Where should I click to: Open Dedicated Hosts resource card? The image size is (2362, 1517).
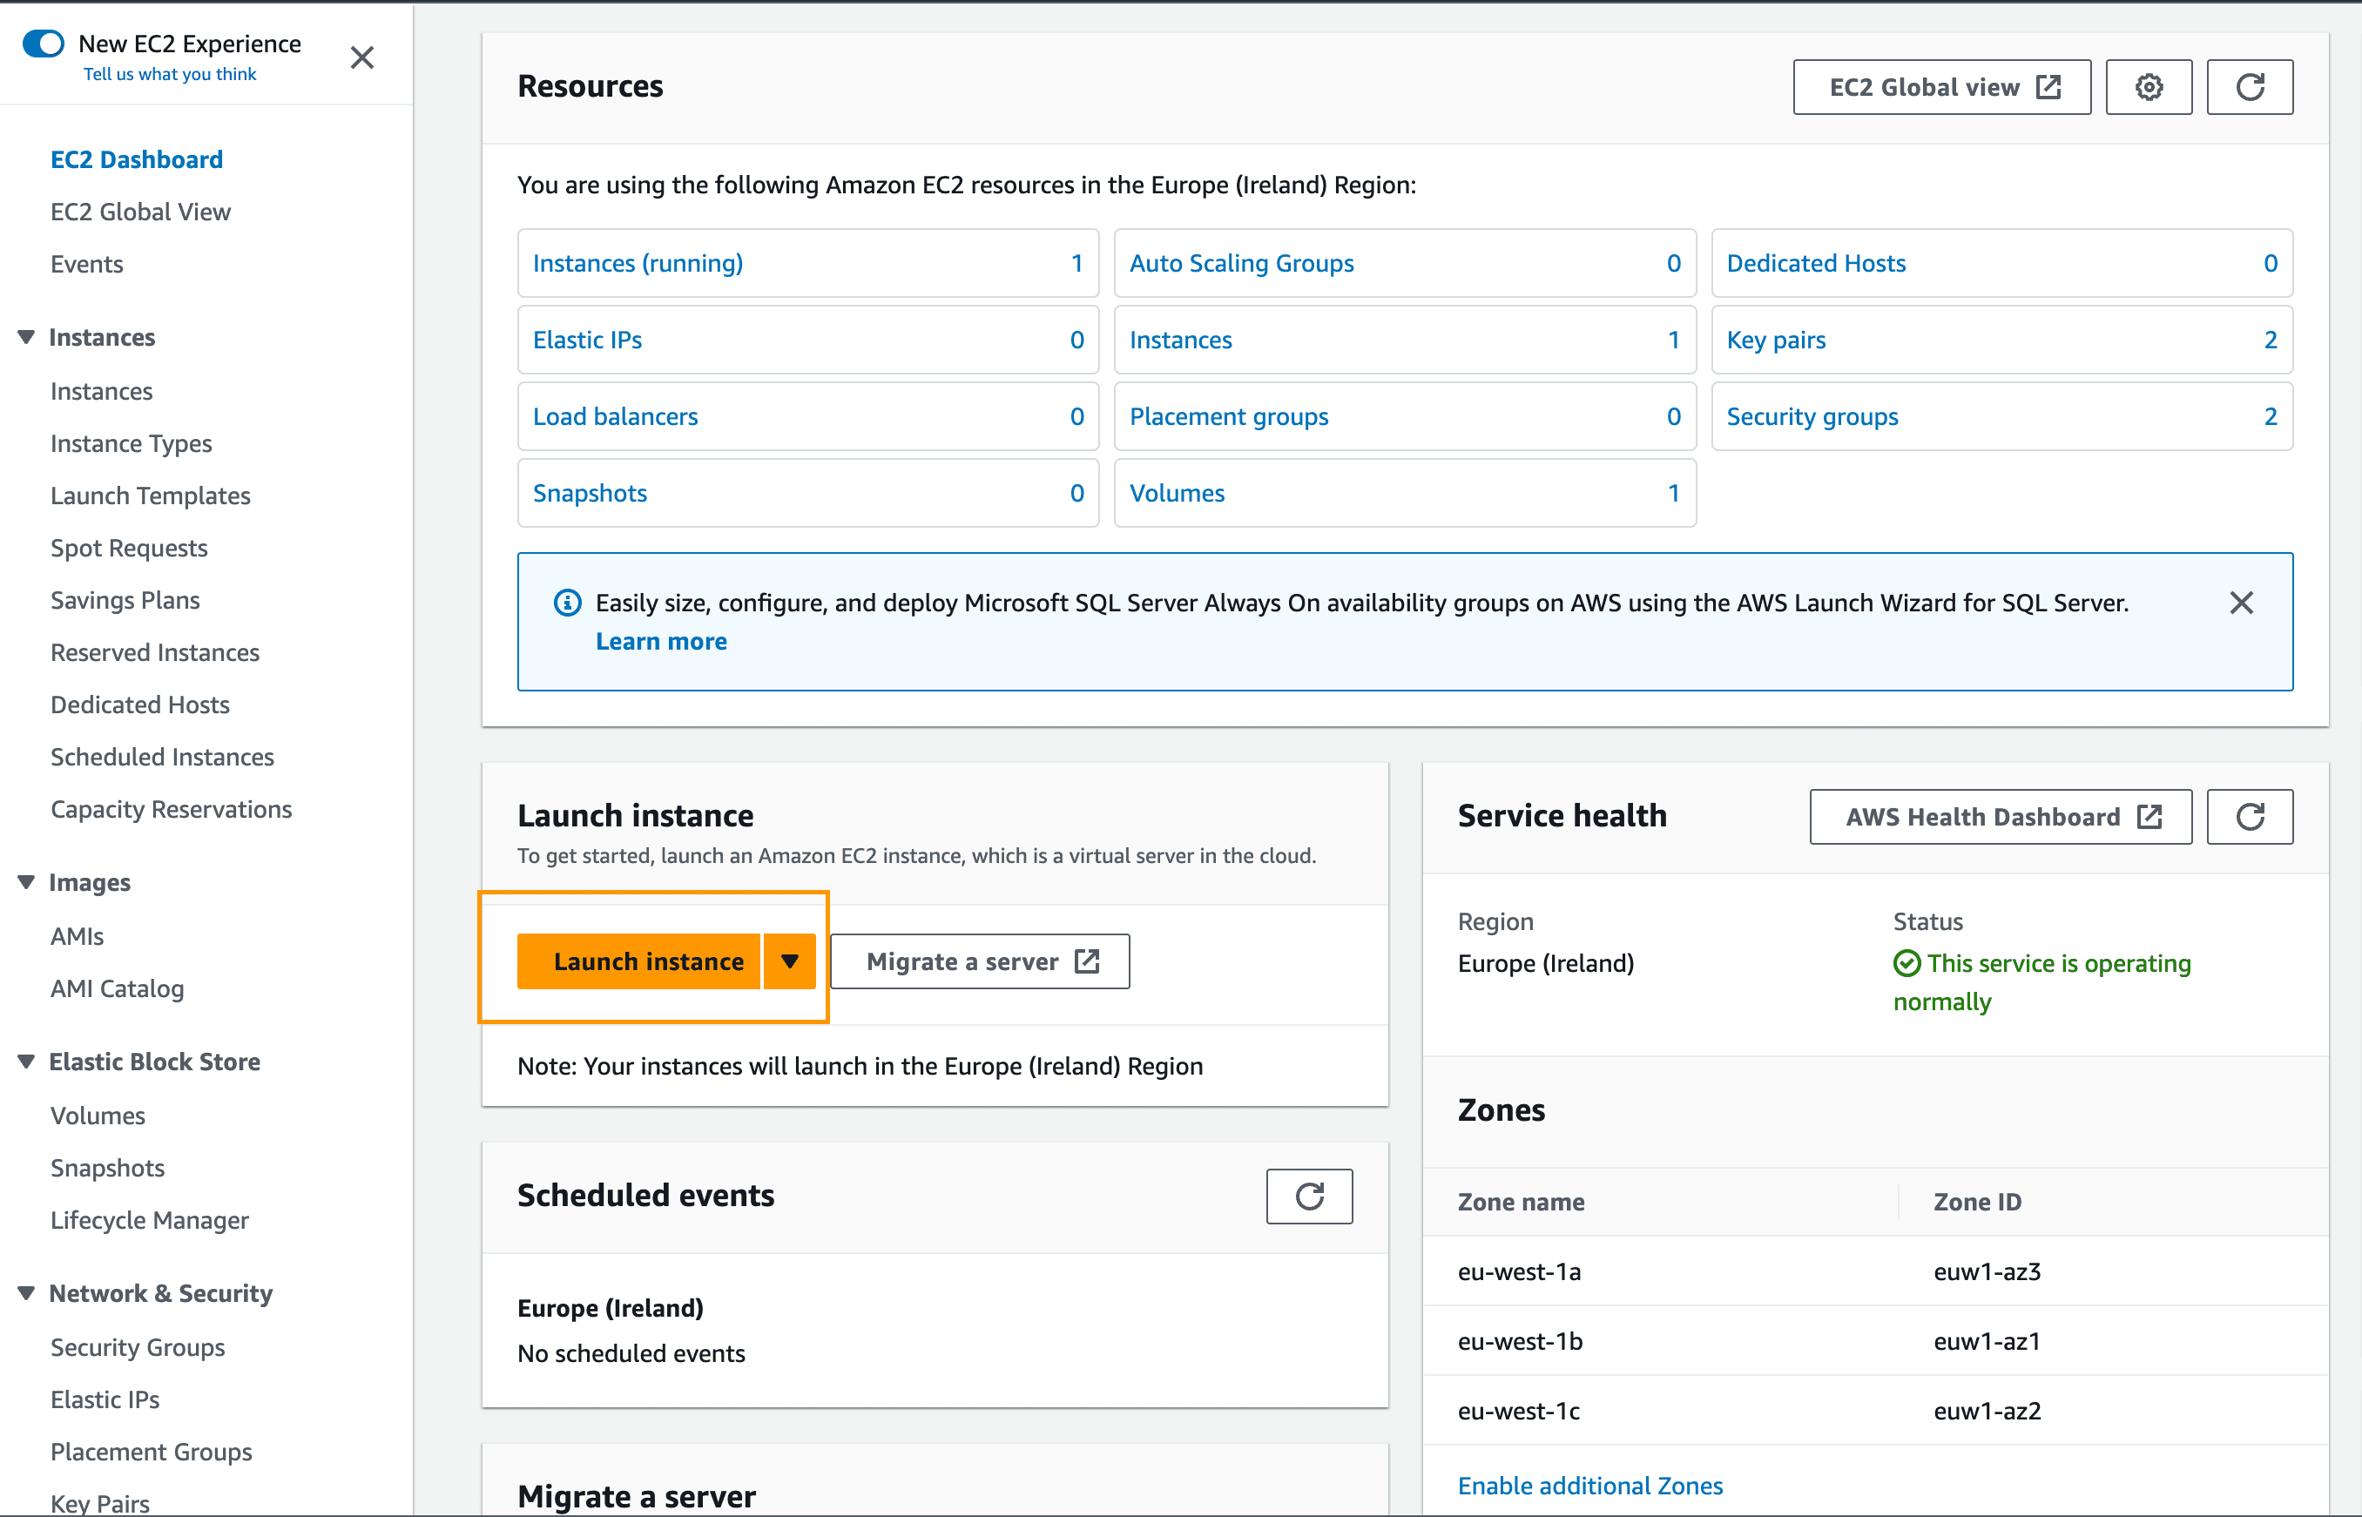point(2001,263)
